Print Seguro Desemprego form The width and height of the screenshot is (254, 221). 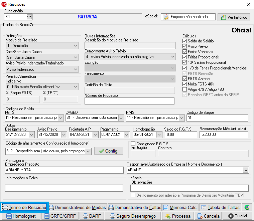point(133,216)
